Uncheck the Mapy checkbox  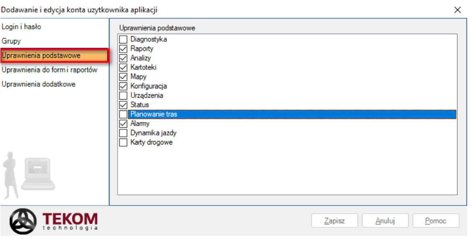(x=123, y=76)
